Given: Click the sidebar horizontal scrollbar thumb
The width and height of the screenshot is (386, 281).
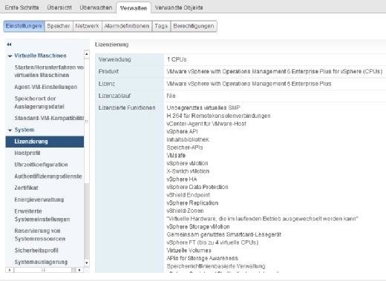Looking at the screenshot, I should (x=43, y=270).
